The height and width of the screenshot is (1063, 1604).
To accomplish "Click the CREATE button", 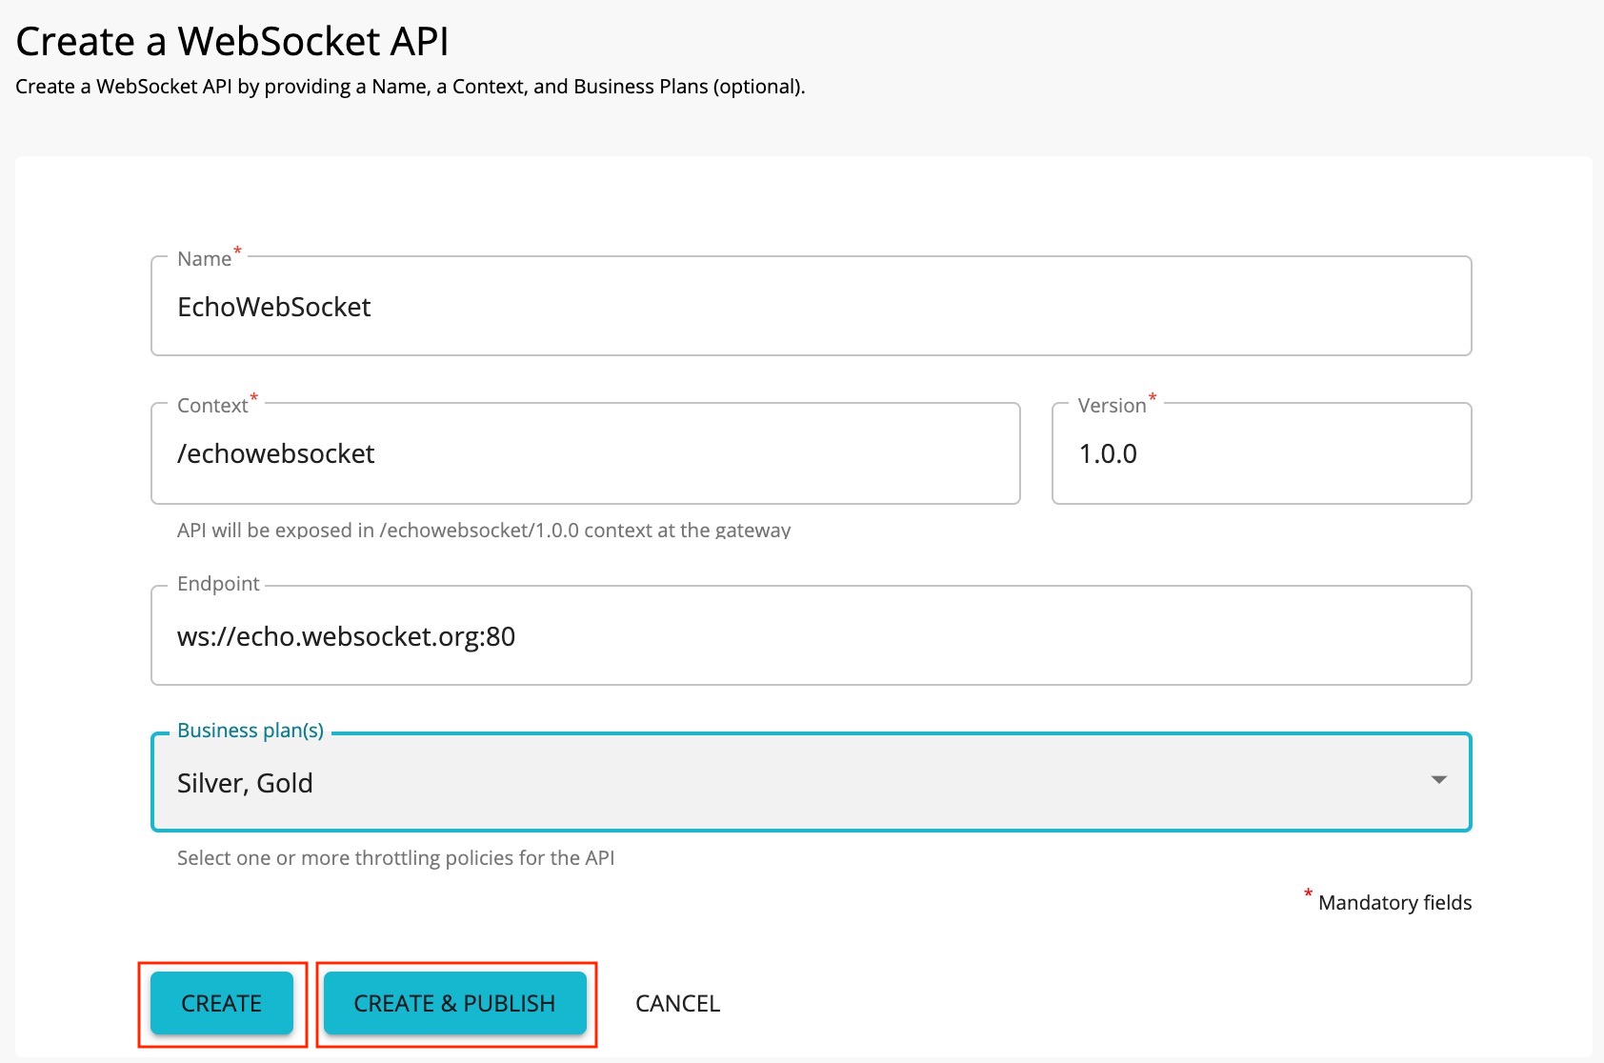I will pos(221,1003).
